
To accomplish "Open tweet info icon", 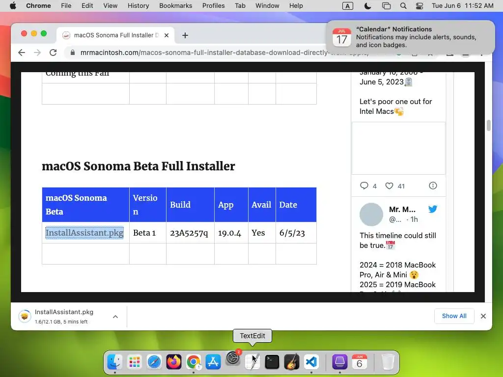I will pyautogui.click(x=433, y=186).
